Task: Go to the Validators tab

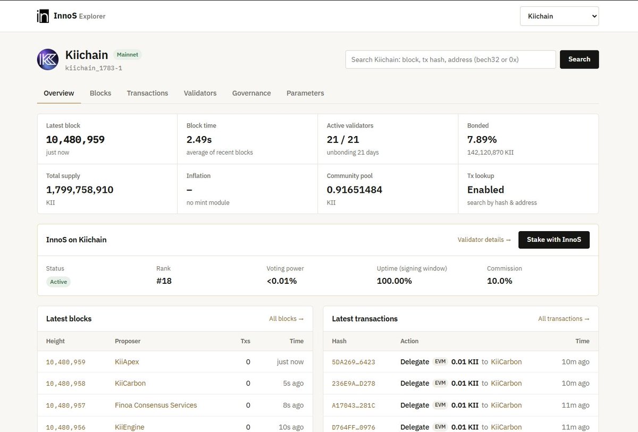Action: [x=200, y=93]
